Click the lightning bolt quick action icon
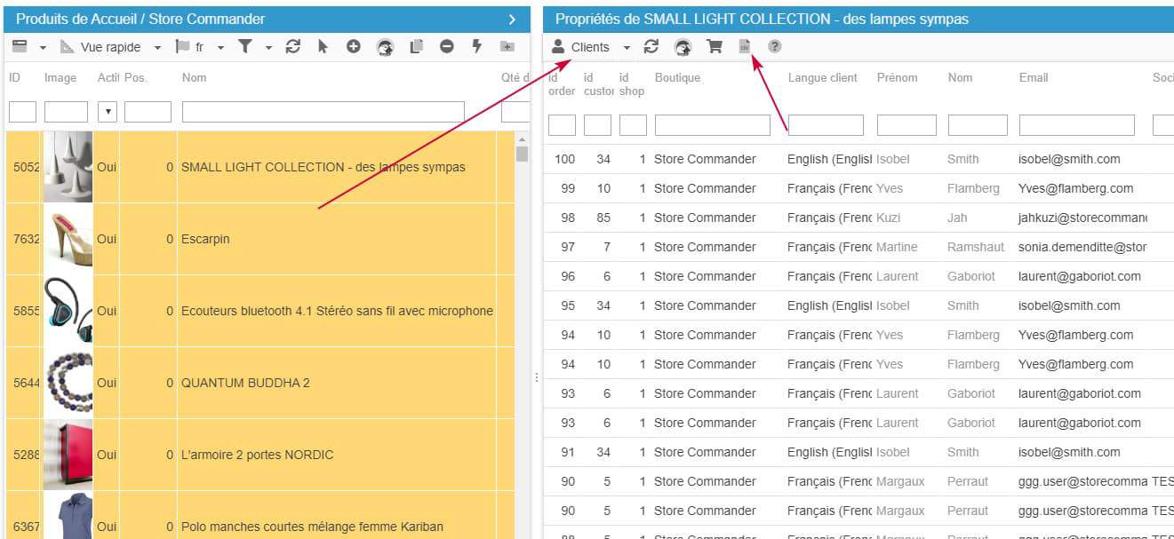Screen dimensions: 1174x539 tap(476, 47)
